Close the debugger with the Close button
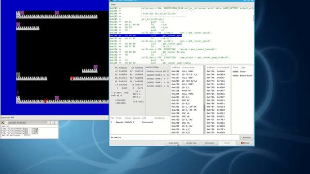 coord(245,143)
